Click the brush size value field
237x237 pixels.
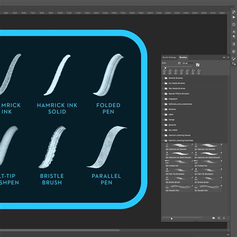[x=187, y=63]
